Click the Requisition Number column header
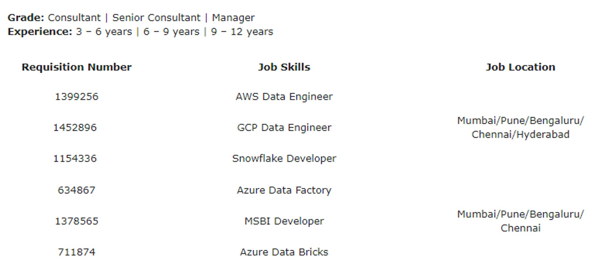The height and width of the screenshot is (273, 601). tap(77, 67)
